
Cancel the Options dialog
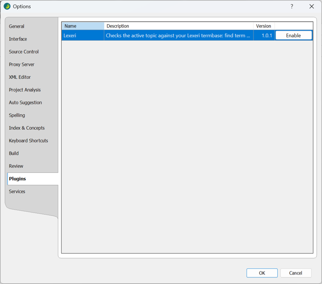(x=296, y=273)
